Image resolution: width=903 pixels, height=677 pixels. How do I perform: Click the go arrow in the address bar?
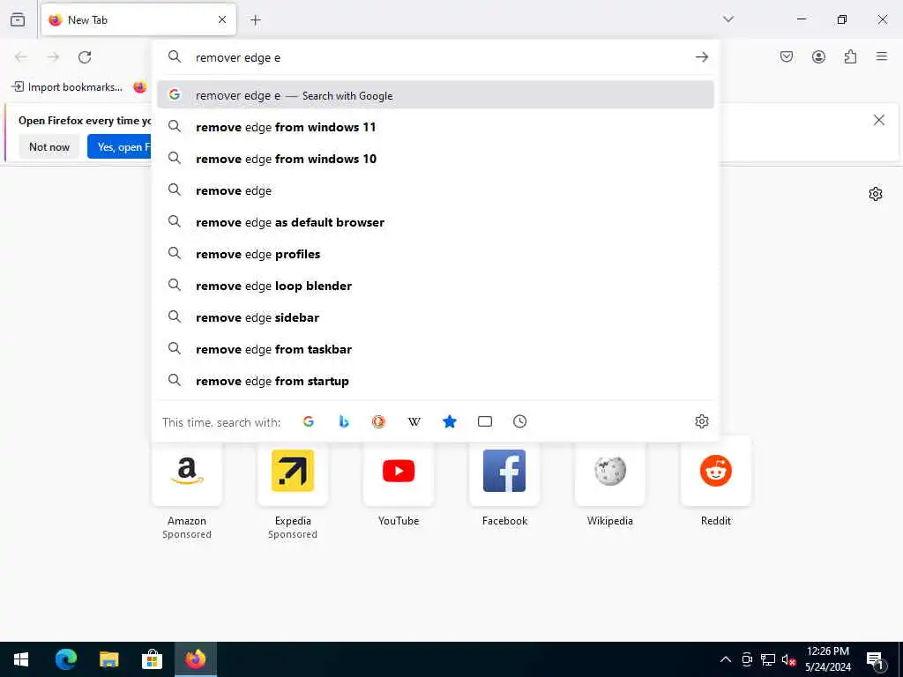701,57
